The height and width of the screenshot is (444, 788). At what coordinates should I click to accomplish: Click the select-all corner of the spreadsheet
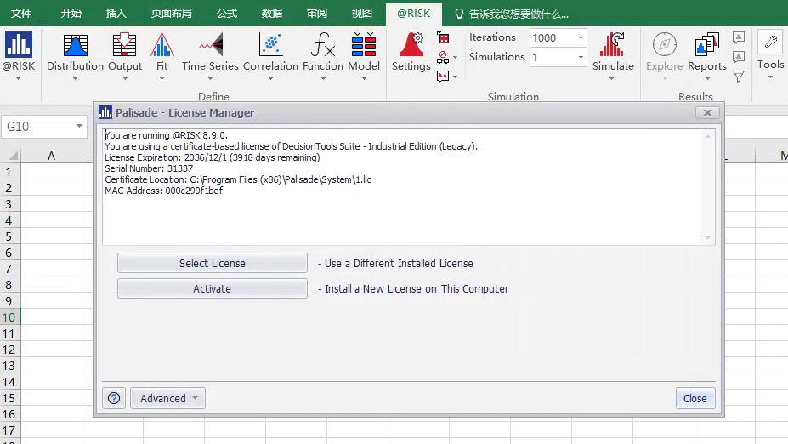[x=14, y=156]
